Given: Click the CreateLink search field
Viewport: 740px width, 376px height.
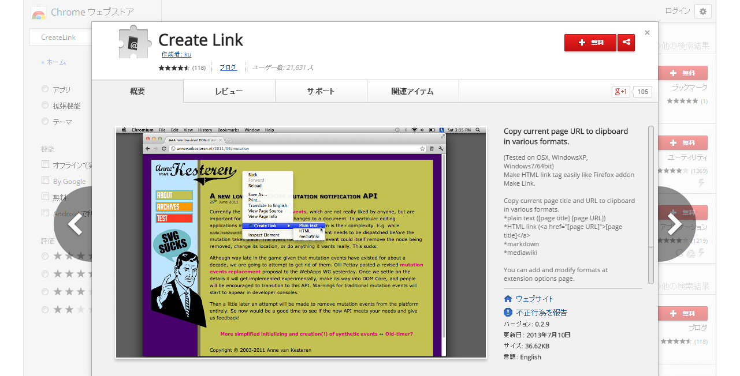Looking at the screenshot, I should pos(61,37).
